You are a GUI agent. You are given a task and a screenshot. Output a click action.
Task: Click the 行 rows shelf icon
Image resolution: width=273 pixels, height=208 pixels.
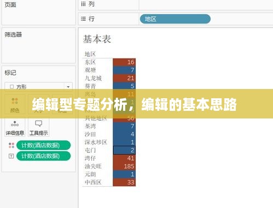point(83,19)
